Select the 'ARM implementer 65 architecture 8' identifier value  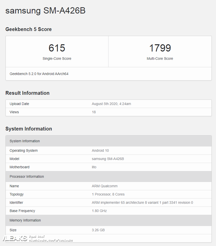142,202
